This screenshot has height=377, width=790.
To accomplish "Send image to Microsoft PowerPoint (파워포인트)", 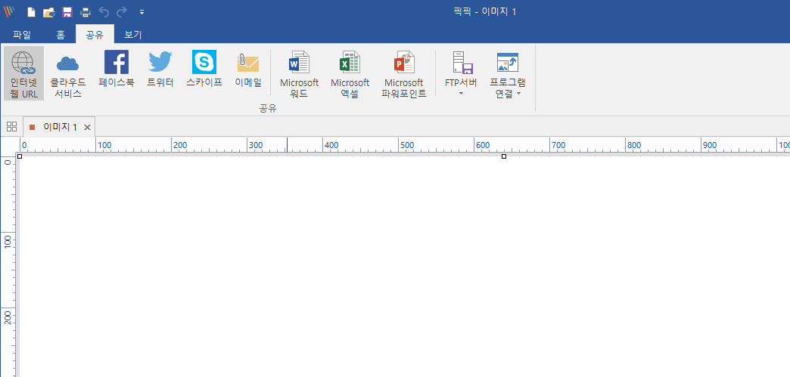I will (404, 73).
